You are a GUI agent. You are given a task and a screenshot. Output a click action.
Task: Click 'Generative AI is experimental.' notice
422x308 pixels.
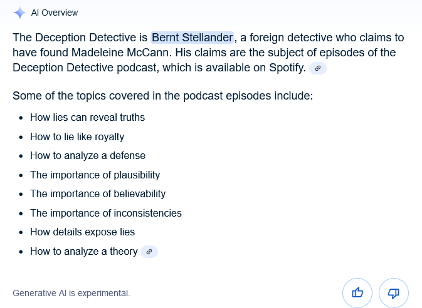click(71, 293)
